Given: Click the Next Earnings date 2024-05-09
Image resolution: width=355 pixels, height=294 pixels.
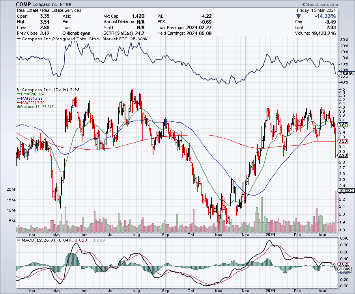Looking at the screenshot, I should click(x=199, y=33).
